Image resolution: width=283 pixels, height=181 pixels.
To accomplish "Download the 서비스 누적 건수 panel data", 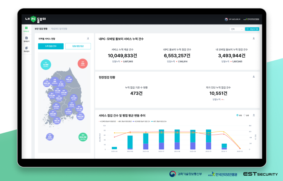I will (x=254, y=38).
